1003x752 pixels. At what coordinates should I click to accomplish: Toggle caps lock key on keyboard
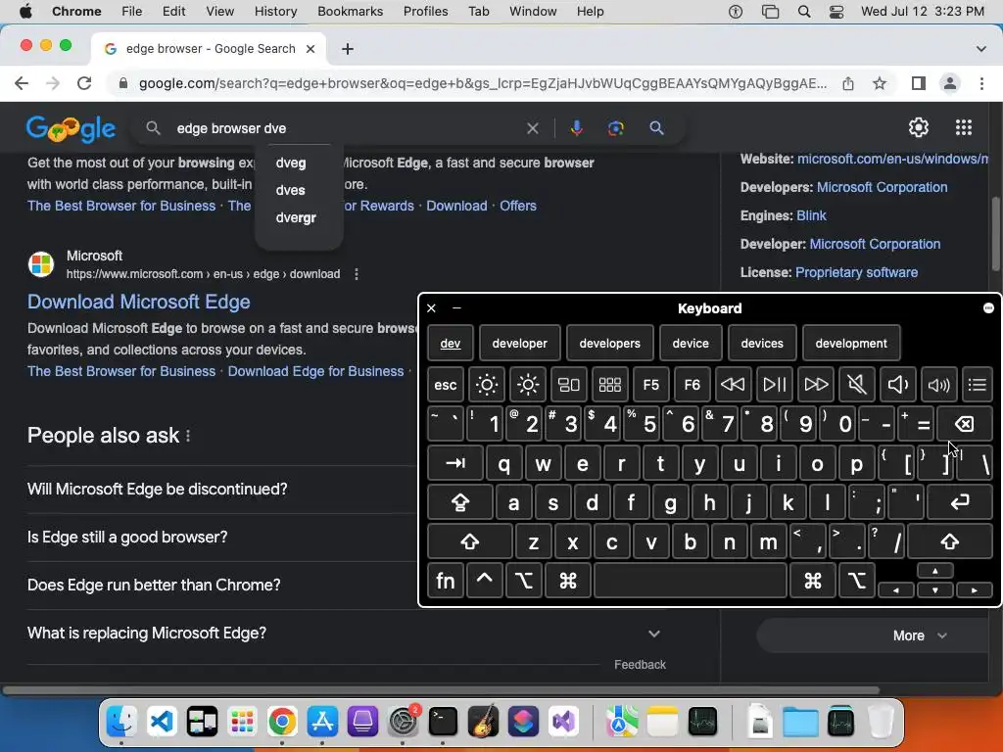(x=460, y=502)
